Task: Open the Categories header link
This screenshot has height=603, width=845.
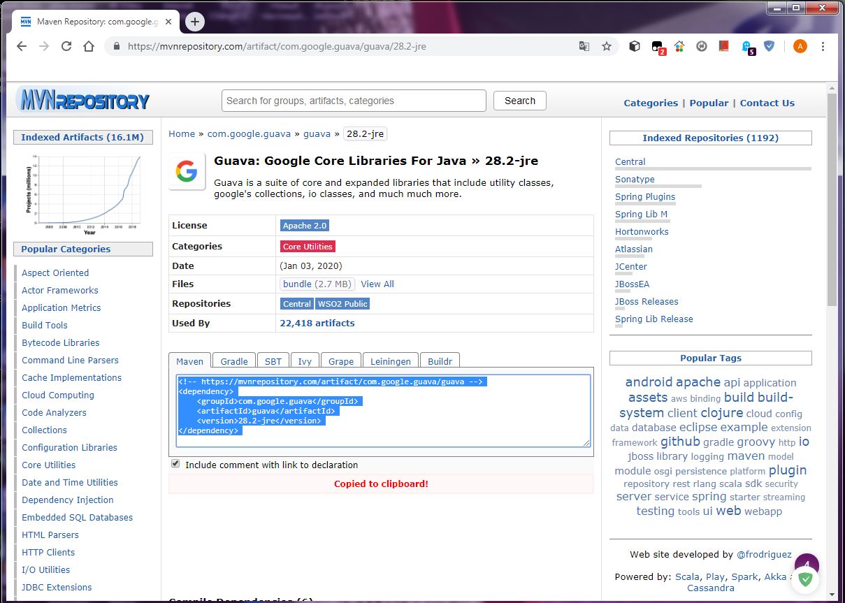Action: pos(651,103)
